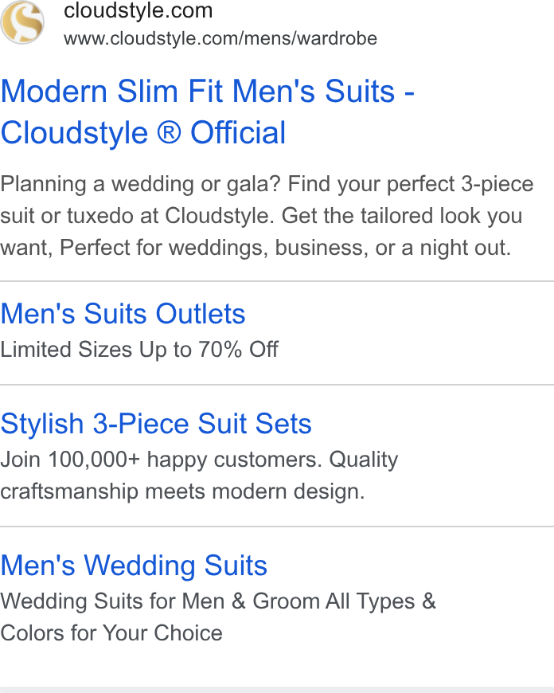
Task: Click the gray bar below the ad result
Action: click(x=277, y=690)
